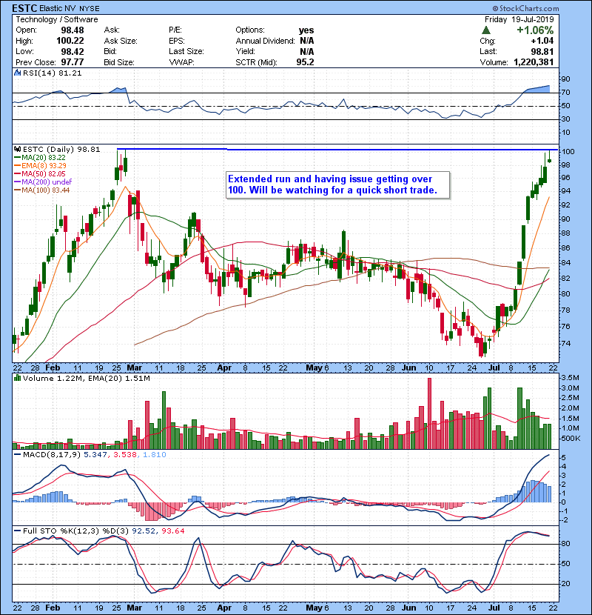Click the Low price 98.42
Viewport: 592px width, 615px height.
tap(73, 51)
